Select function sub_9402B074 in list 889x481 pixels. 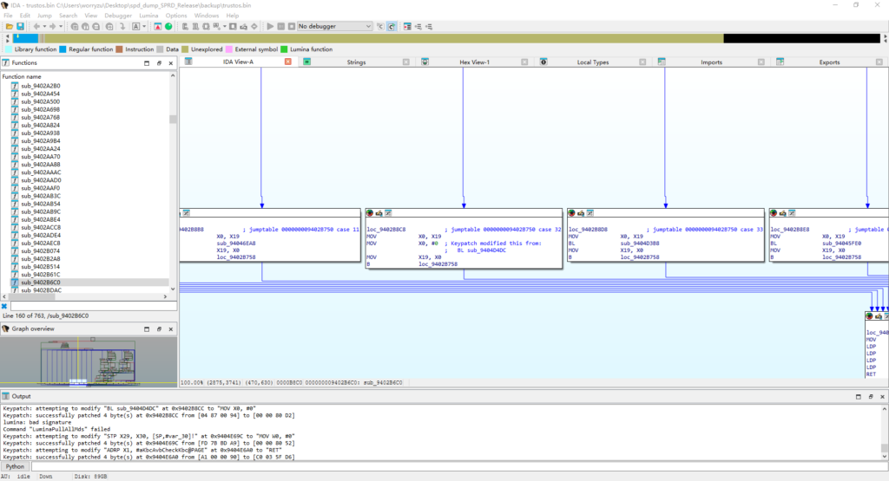pos(41,250)
